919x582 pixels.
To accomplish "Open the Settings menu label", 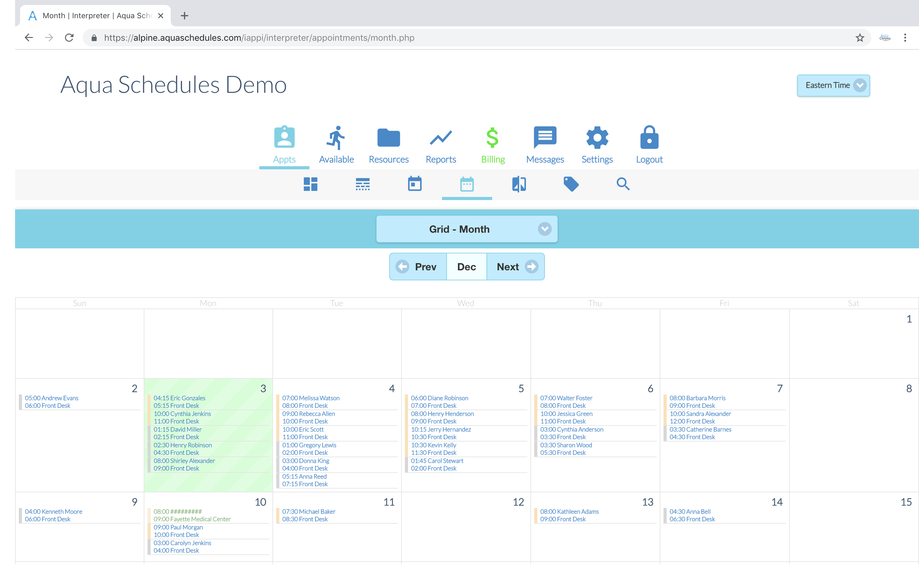I will point(597,159).
